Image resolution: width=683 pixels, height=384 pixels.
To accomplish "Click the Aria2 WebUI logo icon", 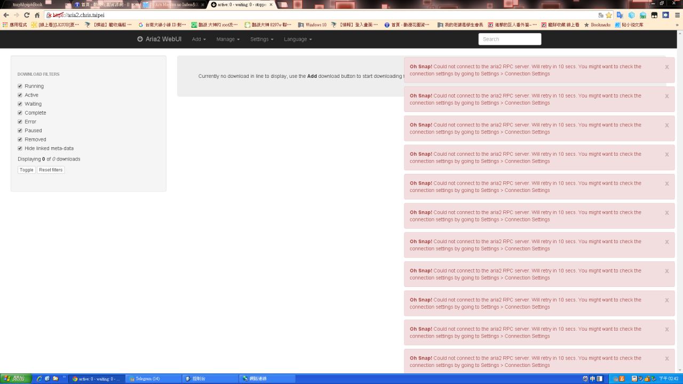I will coord(140,39).
